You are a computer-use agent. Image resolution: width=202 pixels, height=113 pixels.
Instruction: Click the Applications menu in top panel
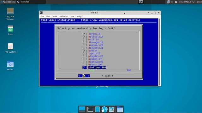coord(8,2)
